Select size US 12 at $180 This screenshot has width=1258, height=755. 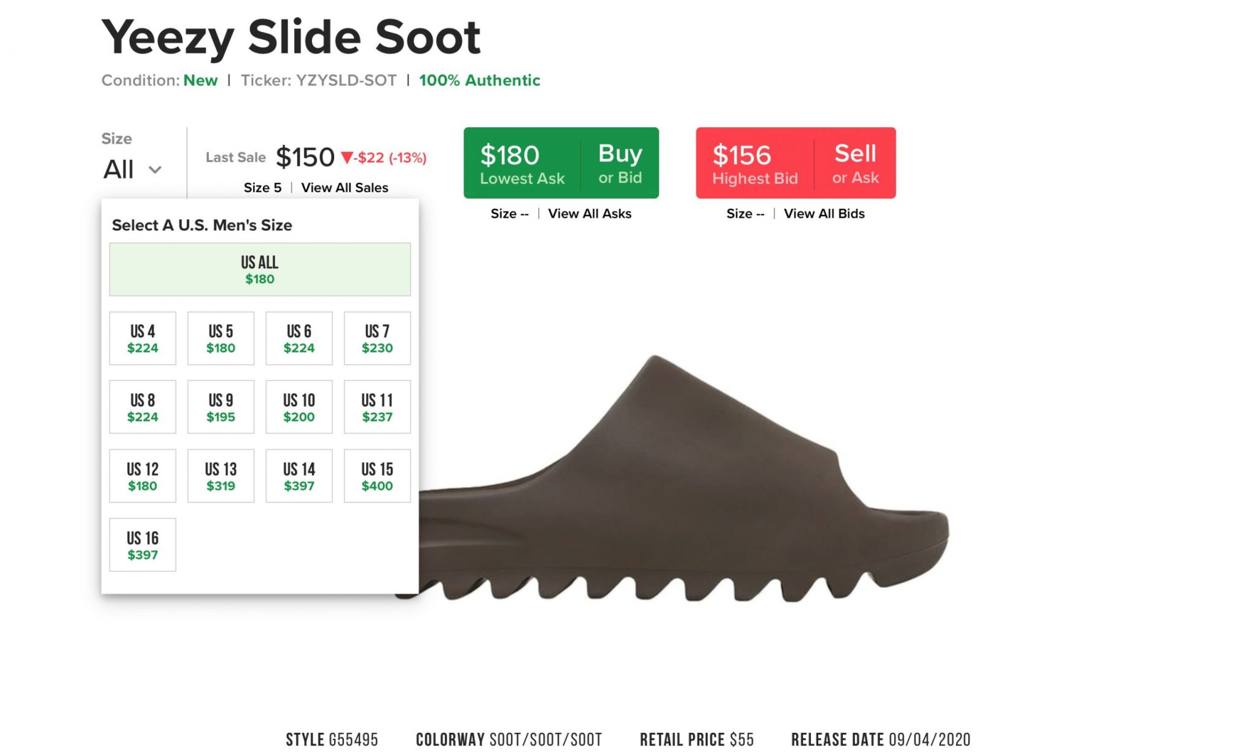pos(143,476)
